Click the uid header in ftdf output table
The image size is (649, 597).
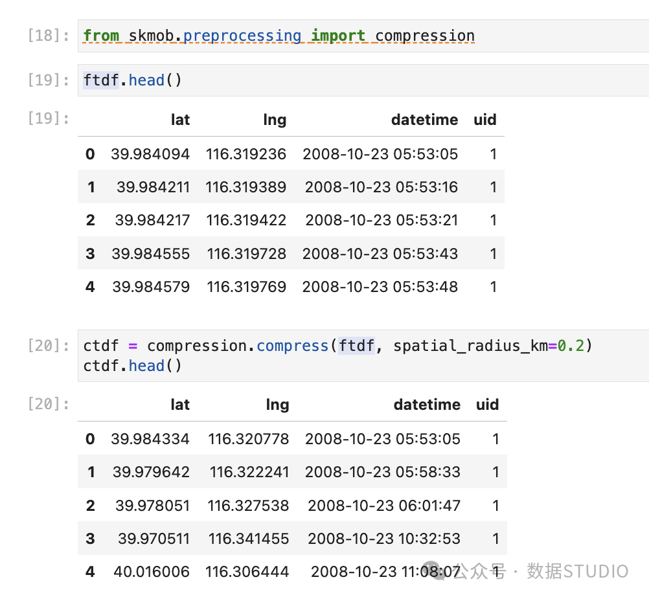[485, 120]
